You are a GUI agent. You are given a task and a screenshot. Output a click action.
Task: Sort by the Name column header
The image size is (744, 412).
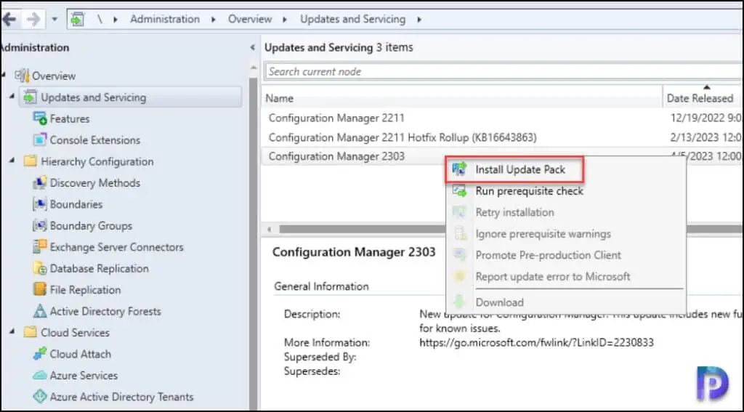pos(463,98)
